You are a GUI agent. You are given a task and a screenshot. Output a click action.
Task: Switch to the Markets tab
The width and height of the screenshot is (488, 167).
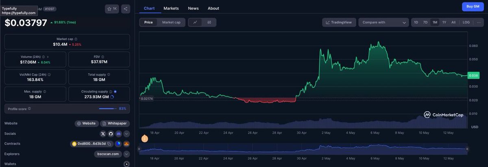171,8
